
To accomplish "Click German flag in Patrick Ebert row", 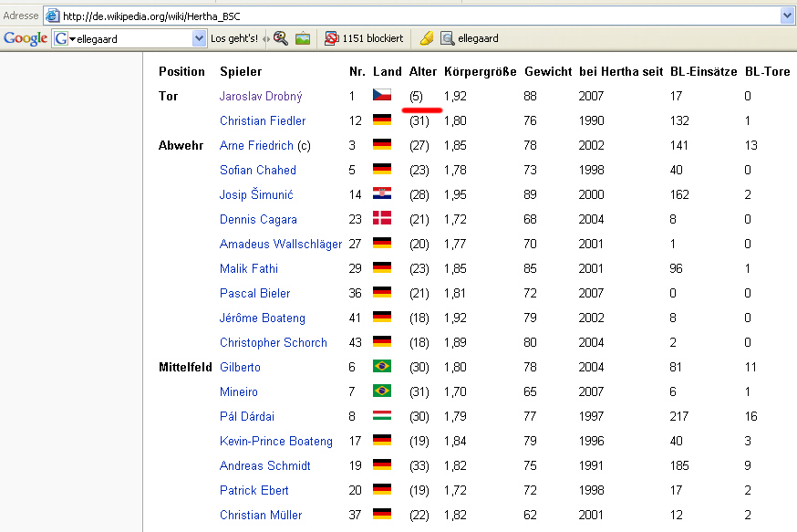I will coord(382,489).
